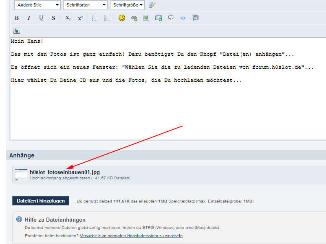Click the info icon beside 'Hilfe zu Dateianhängen'

tap(19, 219)
